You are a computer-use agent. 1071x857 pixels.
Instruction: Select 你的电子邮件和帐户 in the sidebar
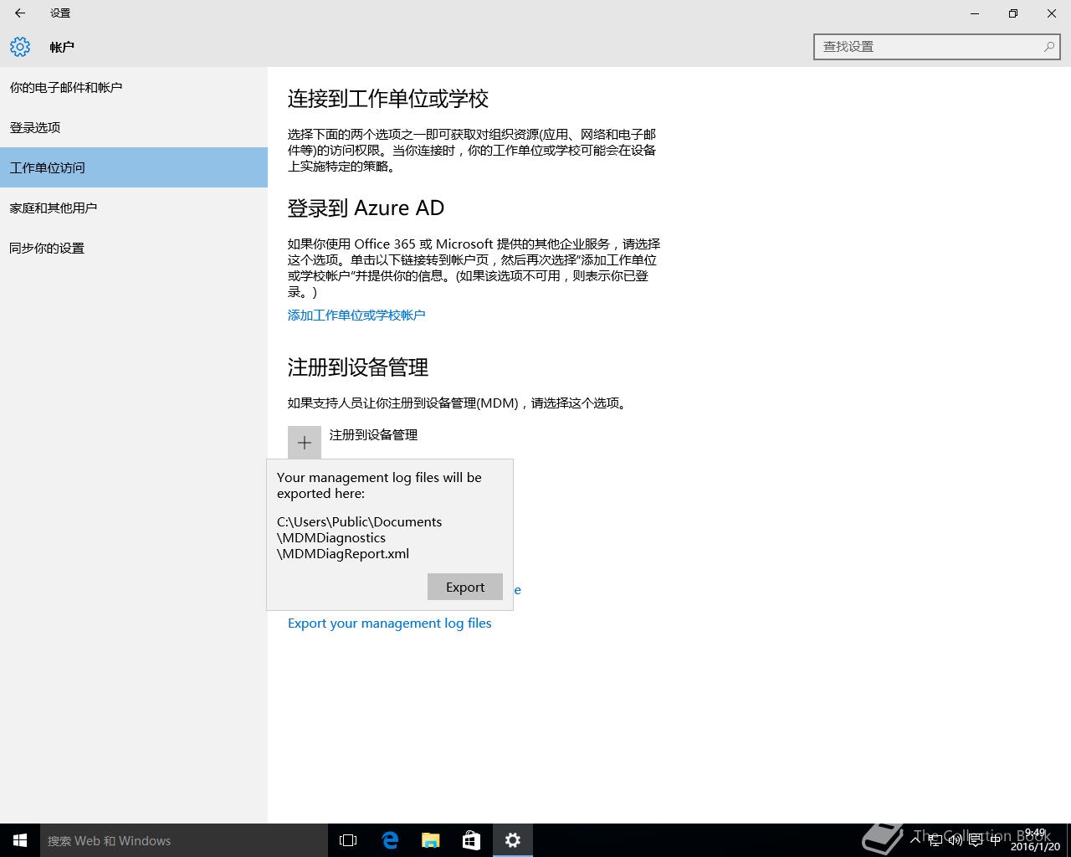[134, 87]
